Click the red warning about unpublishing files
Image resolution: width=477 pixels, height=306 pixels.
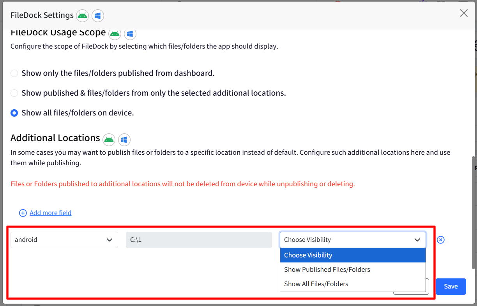coord(183,184)
